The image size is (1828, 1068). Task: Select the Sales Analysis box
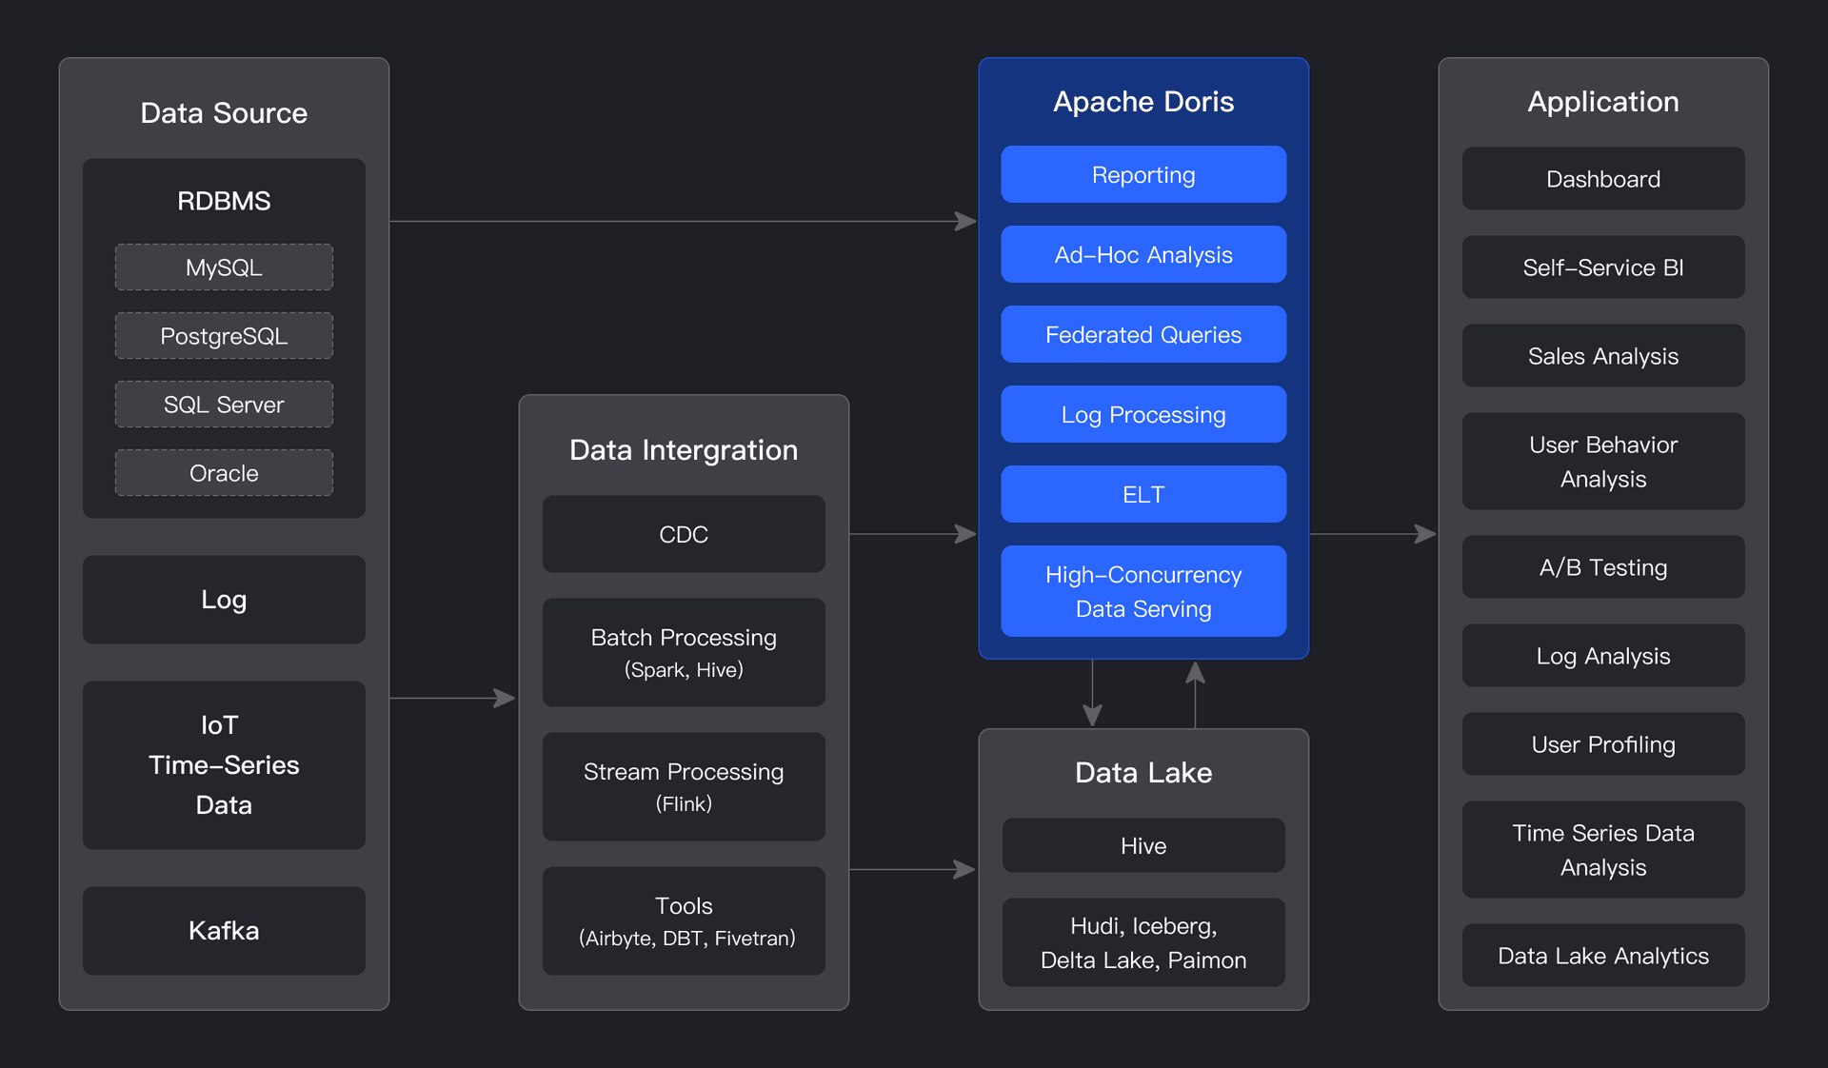[x=1603, y=356]
